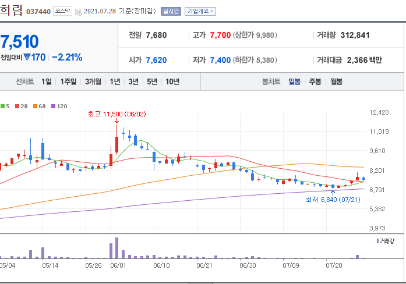
Task: Click the 거래대금 value 2,366 백만
Action: (365, 61)
